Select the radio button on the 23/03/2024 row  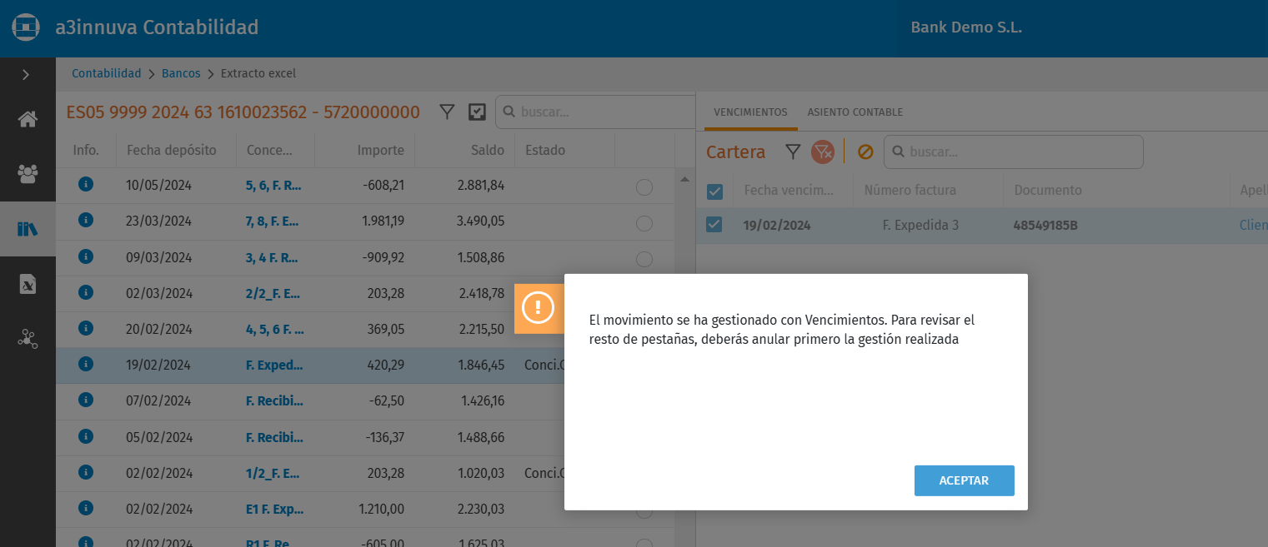[x=644, y=223]
